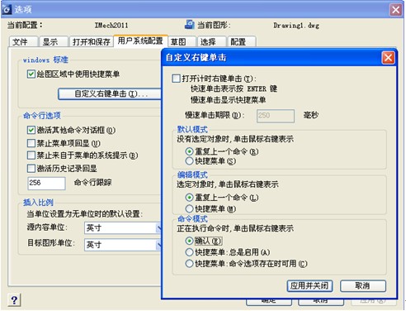
Task: Open the 配置 tab
Action: tap(241, 41)
